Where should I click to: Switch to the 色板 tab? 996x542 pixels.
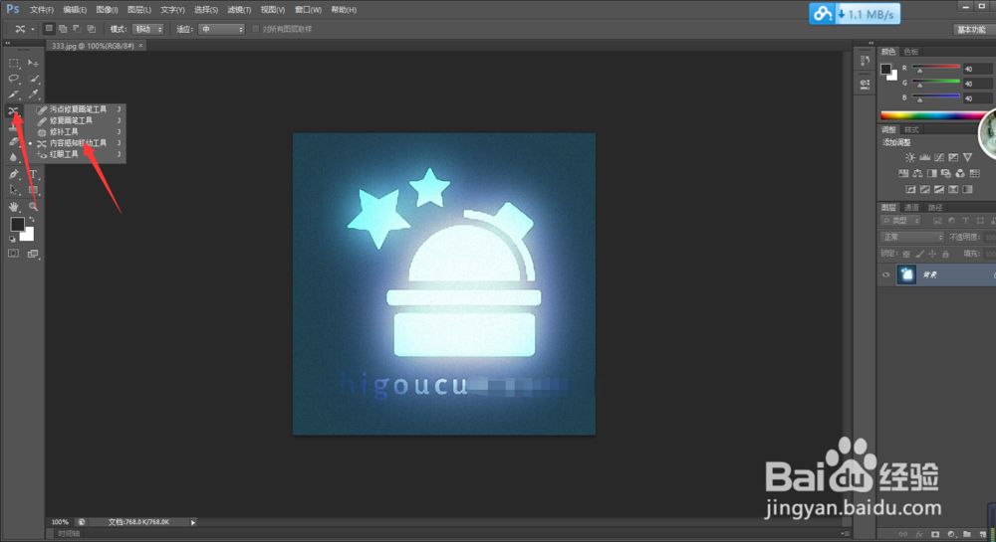(x=911, y=52)
